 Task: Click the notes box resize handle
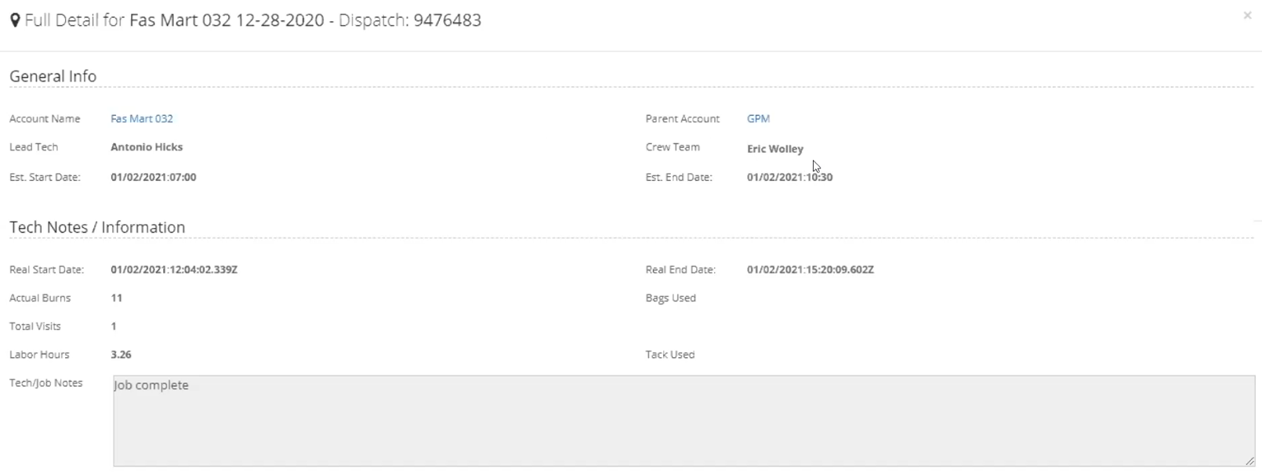[x=1249, y=461]
